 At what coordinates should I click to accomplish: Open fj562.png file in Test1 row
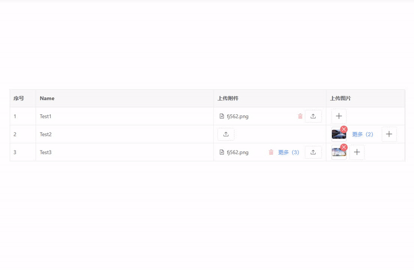click(x=238, y=116)
